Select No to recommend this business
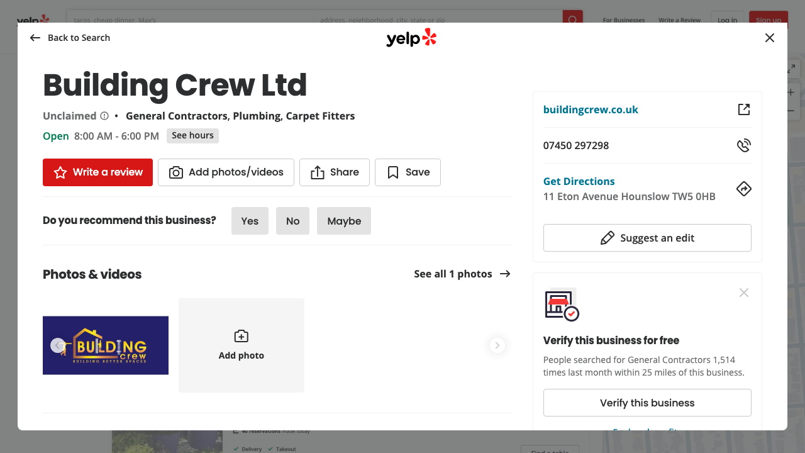The width and height of the screenshot is (805, 453). click(292, 221)
